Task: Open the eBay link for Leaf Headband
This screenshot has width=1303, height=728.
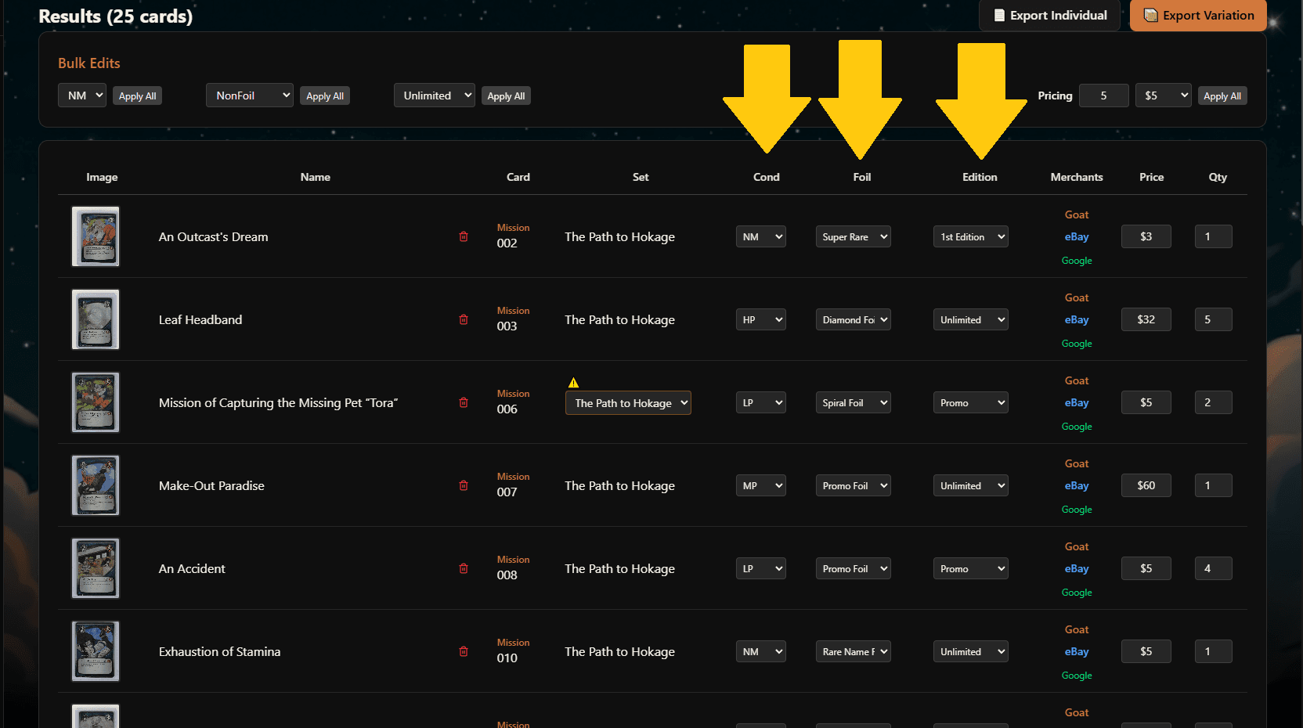Action: (1076, 319)
